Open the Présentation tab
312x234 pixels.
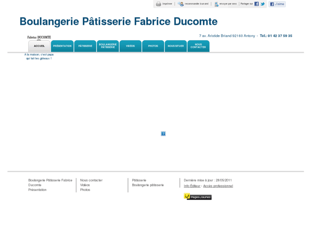(x=62, y=46)
